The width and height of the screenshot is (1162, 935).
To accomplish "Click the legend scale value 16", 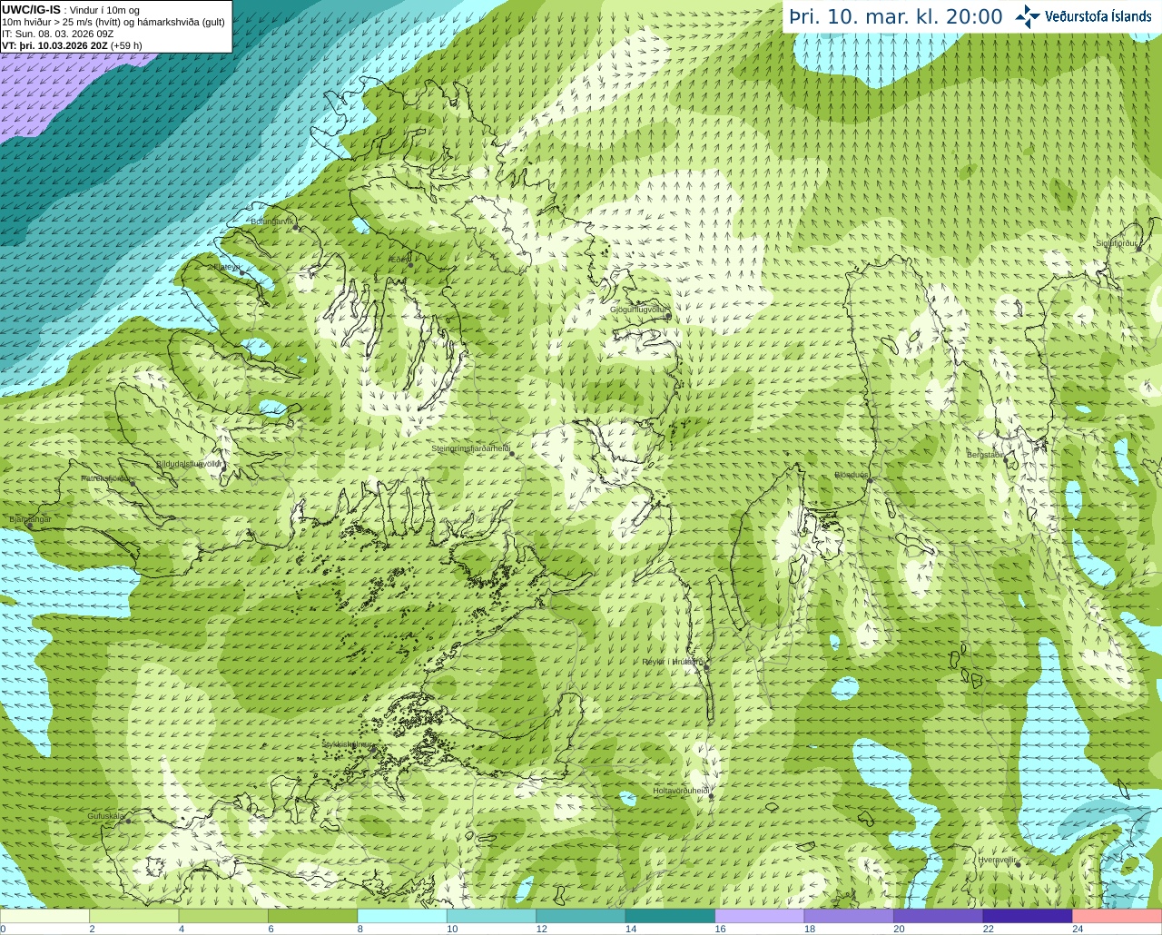I will (x=721, y=929).
